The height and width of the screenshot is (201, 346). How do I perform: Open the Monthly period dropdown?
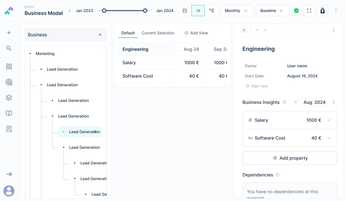click(x=237, y=11)
